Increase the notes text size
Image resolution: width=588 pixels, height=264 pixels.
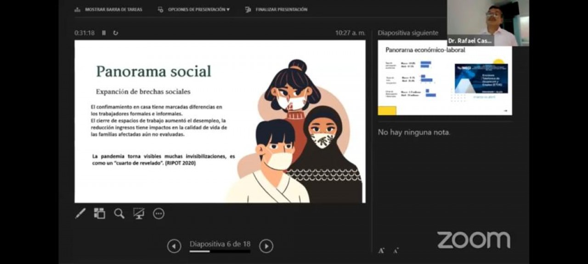[x=381, y=250]
